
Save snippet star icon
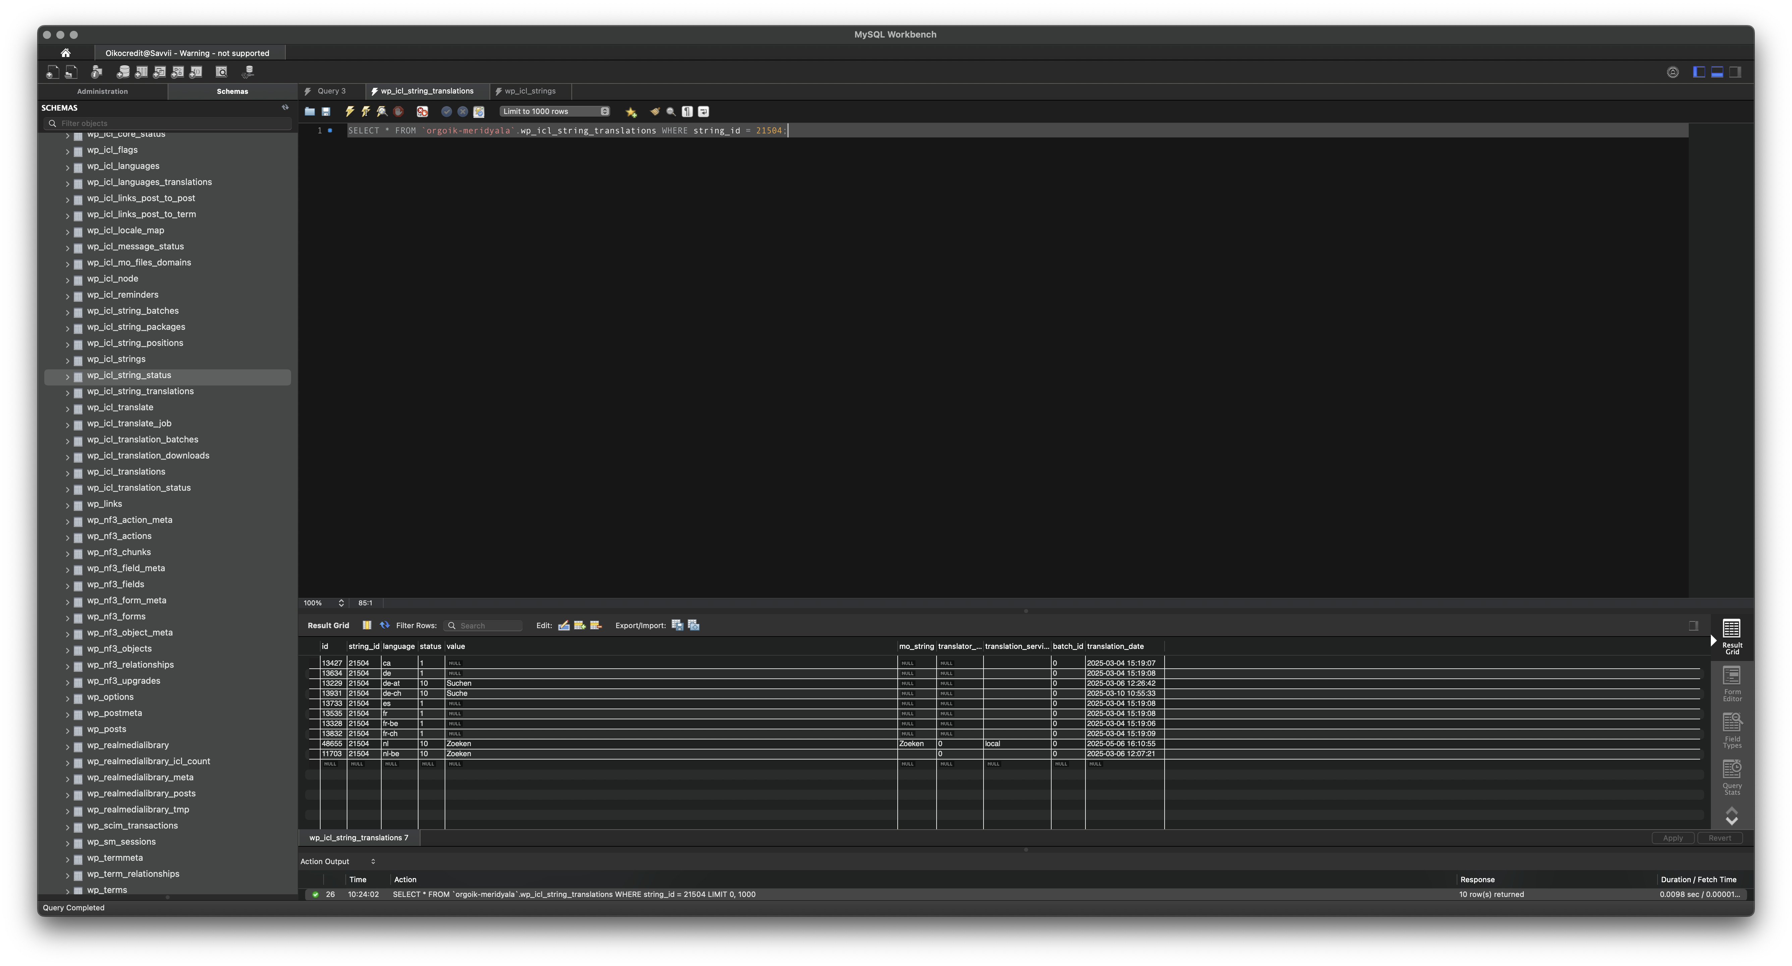click(631, 112)
